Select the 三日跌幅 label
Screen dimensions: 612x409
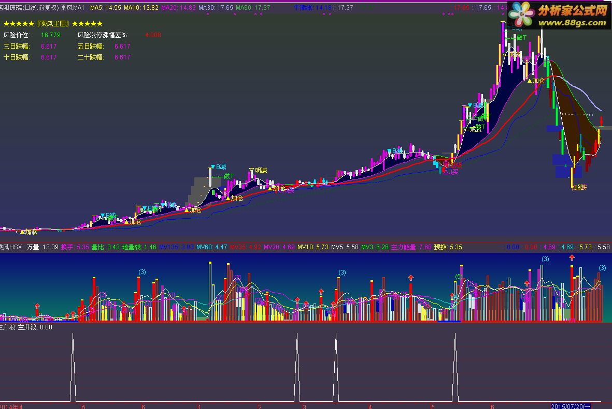click(17, 47)
